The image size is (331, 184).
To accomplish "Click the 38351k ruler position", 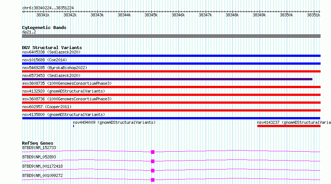I will coord(314,15).
